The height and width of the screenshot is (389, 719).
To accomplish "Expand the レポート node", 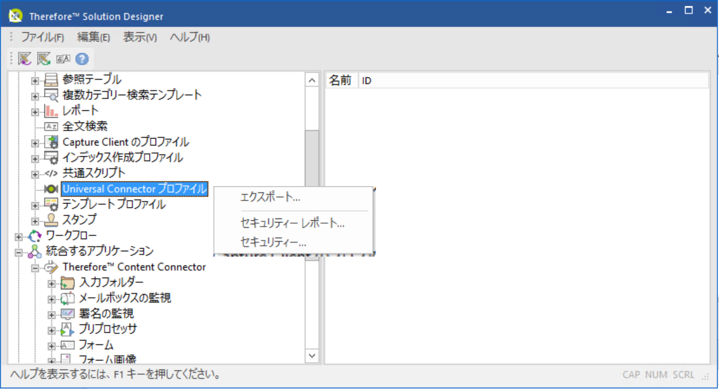I will pos(35,112).
